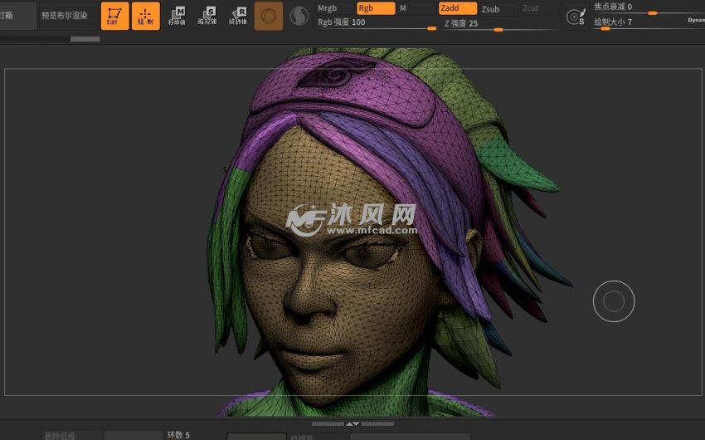
Task: Select the 移动轴 Move tool
Action: (x=177, y=16)
